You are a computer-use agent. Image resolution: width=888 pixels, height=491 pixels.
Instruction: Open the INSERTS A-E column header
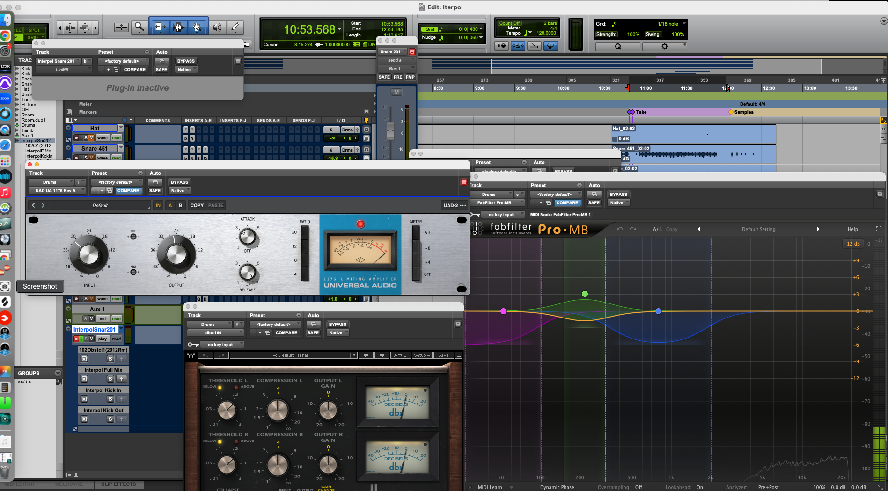click(x=198, y=121)
